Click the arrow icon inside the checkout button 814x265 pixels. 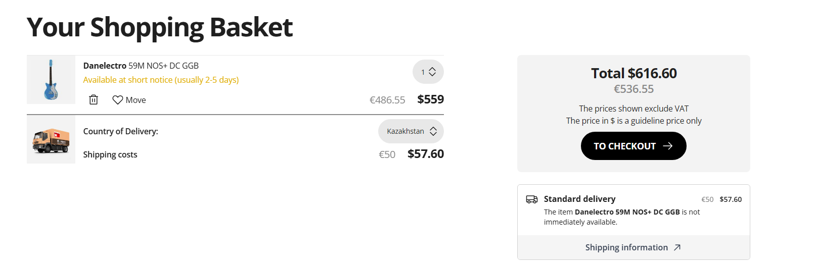[668, 146]
